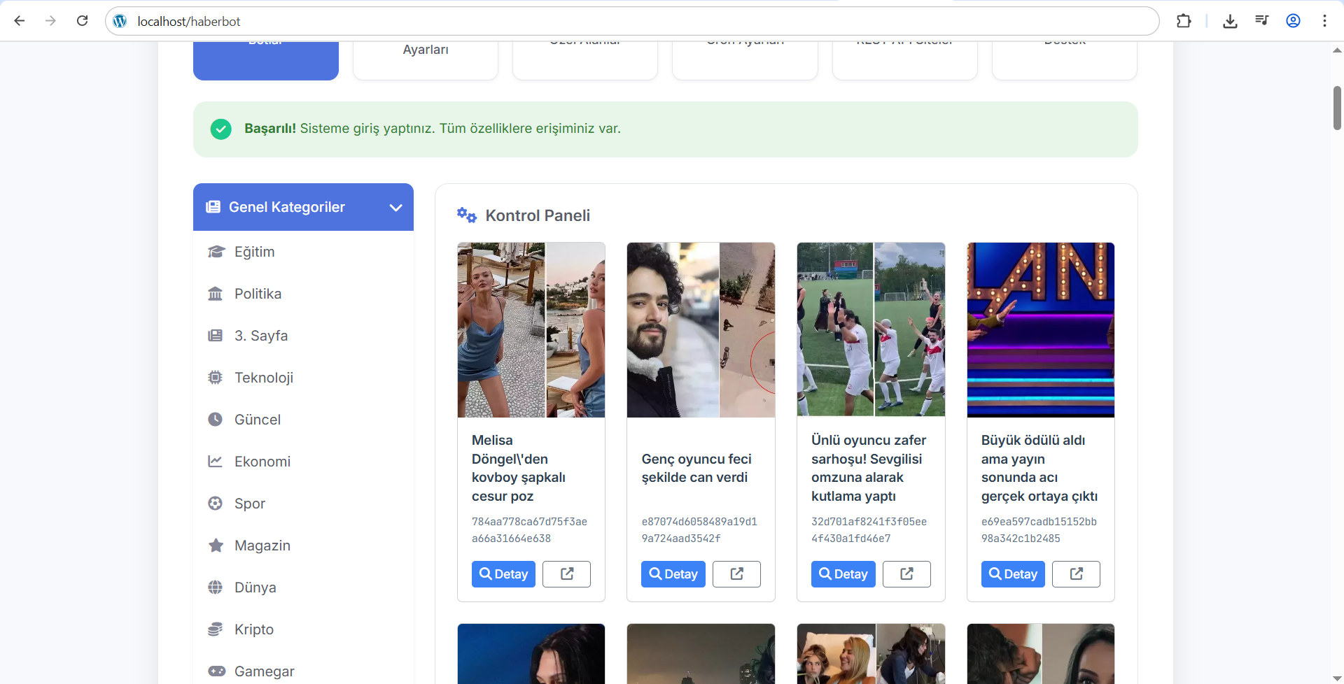
Task: Click the Politika building icon
Action: tap(216, 294)
